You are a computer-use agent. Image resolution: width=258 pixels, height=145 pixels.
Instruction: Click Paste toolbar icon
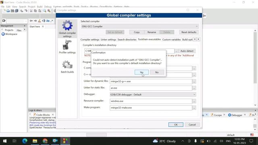tap(40, 11)
